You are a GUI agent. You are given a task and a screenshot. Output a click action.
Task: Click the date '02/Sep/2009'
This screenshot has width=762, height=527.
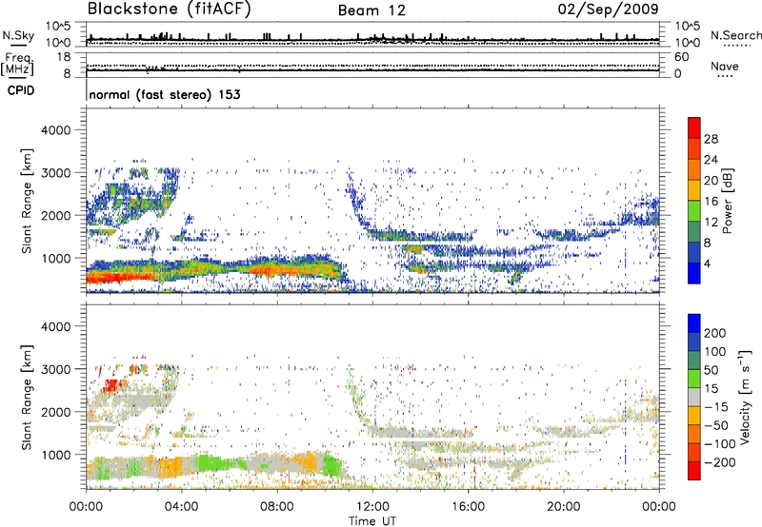tap(609, 10)
